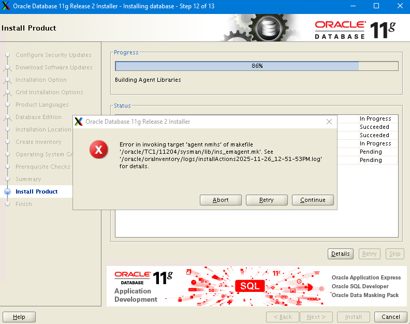The image size is (410, 324).
Task: Click Retry in the error dialog
Action: (x=267, y=200)
